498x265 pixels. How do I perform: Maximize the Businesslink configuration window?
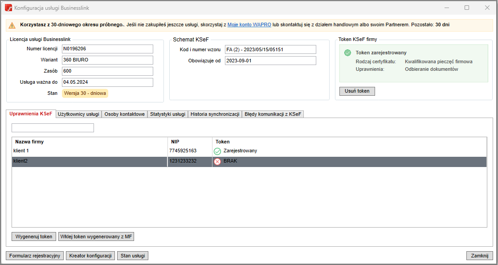point(467,8)
